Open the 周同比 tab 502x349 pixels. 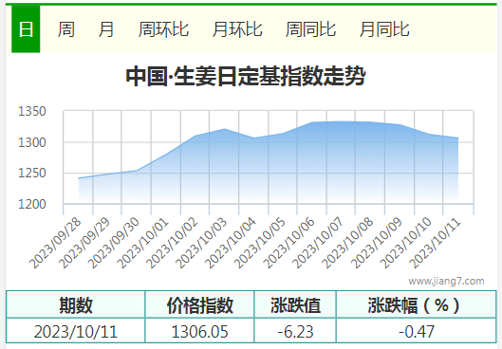310,29
